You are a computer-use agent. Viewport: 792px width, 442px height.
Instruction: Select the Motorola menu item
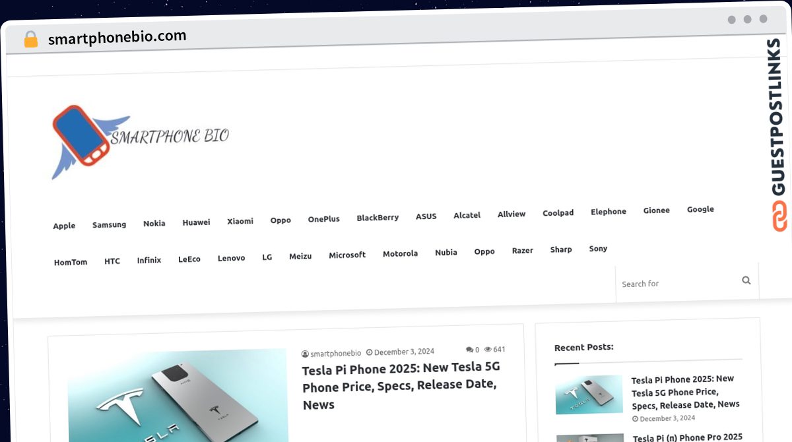point(400,254)
